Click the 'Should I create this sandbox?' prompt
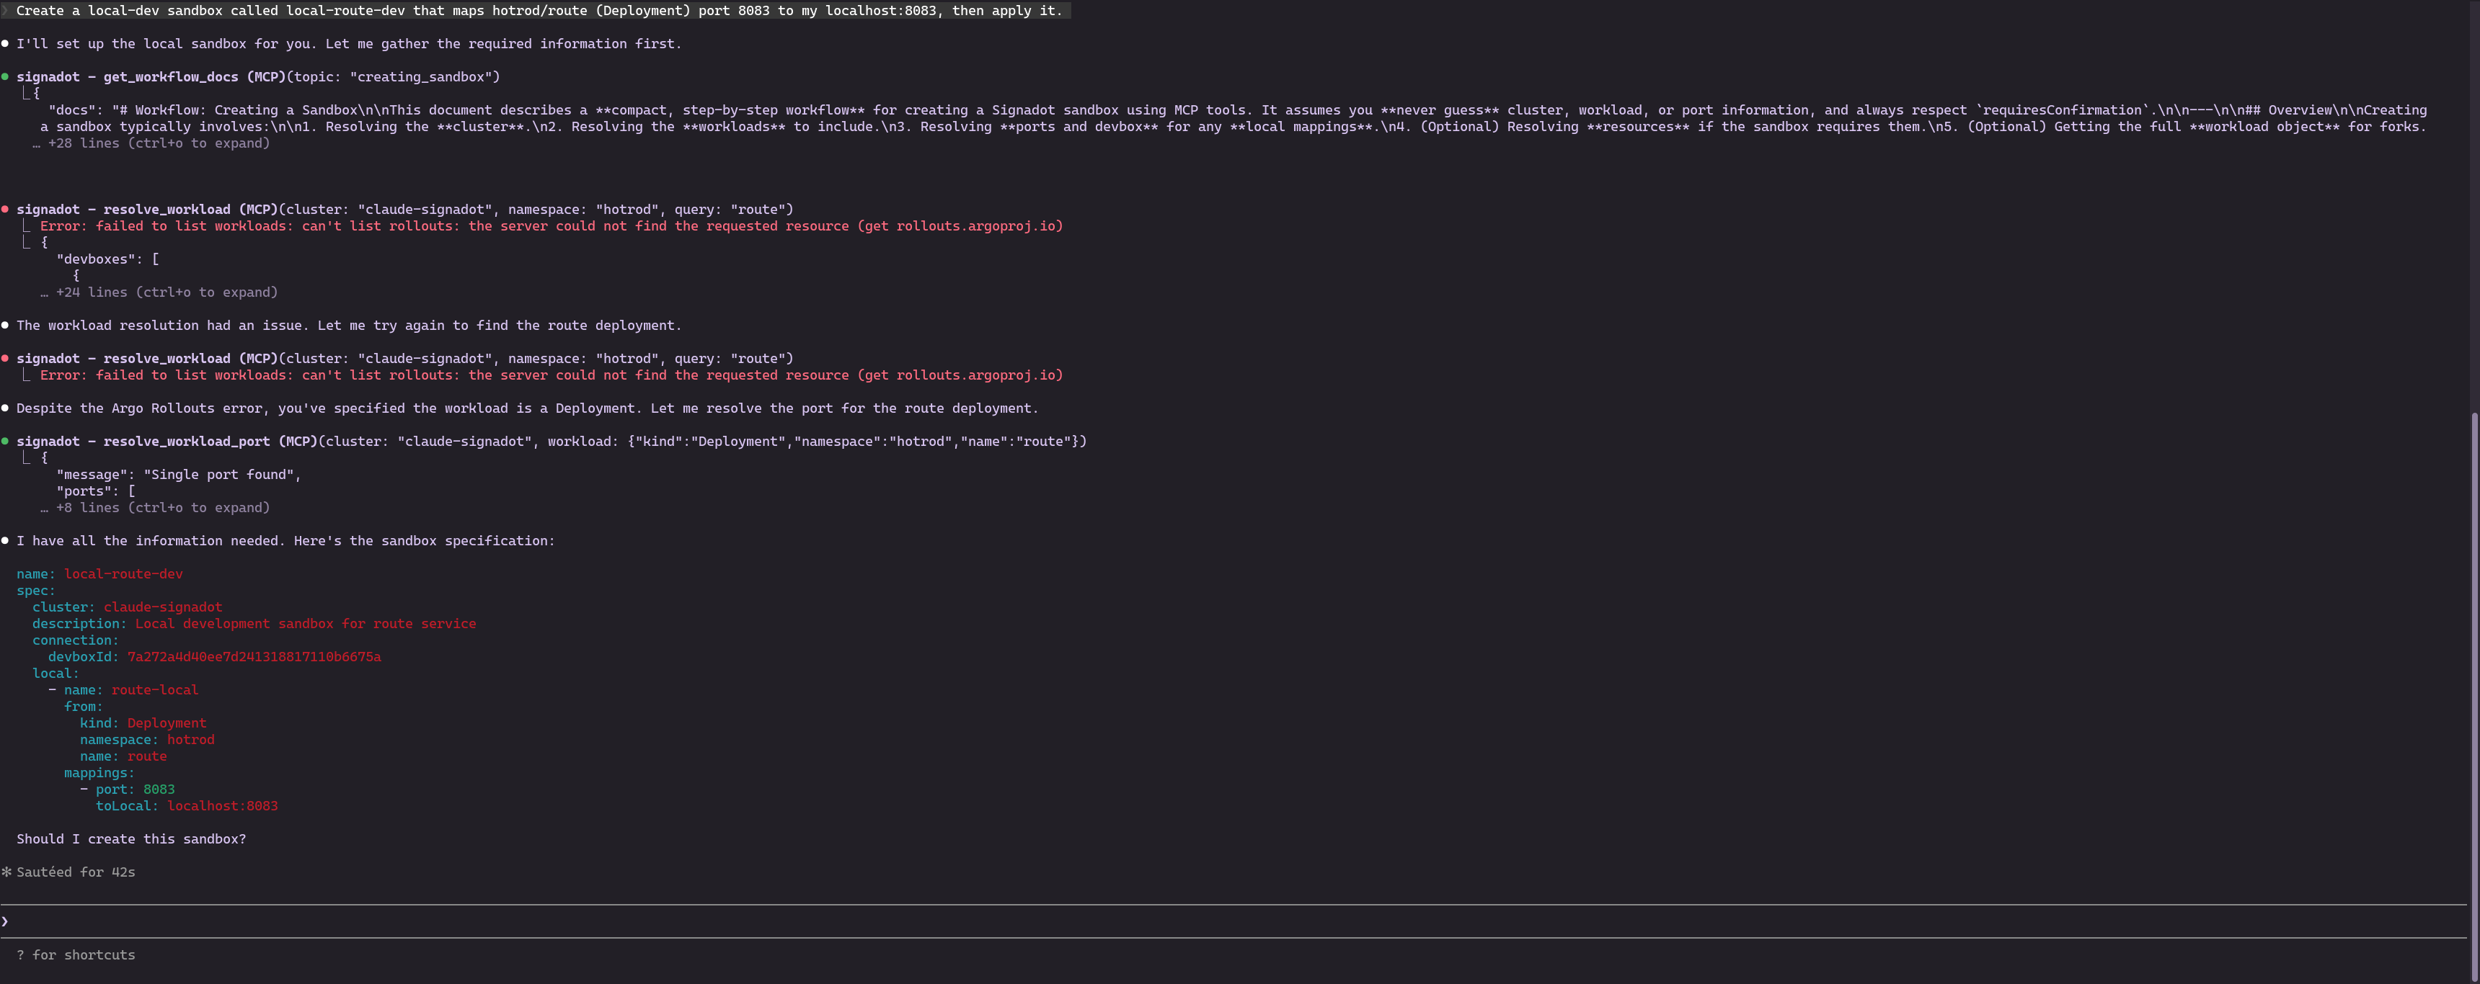Viewport: 2480px width, 984px height. [x=131, y=838]
